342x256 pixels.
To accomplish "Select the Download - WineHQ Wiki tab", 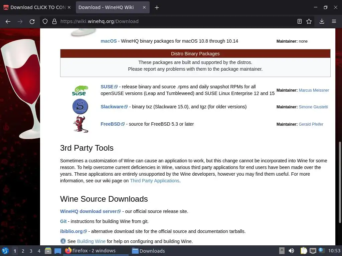I will (x=113, y=7).
